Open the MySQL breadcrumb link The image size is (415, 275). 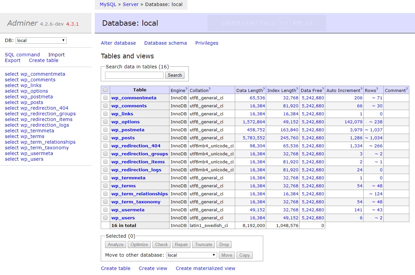click(108, 4)
